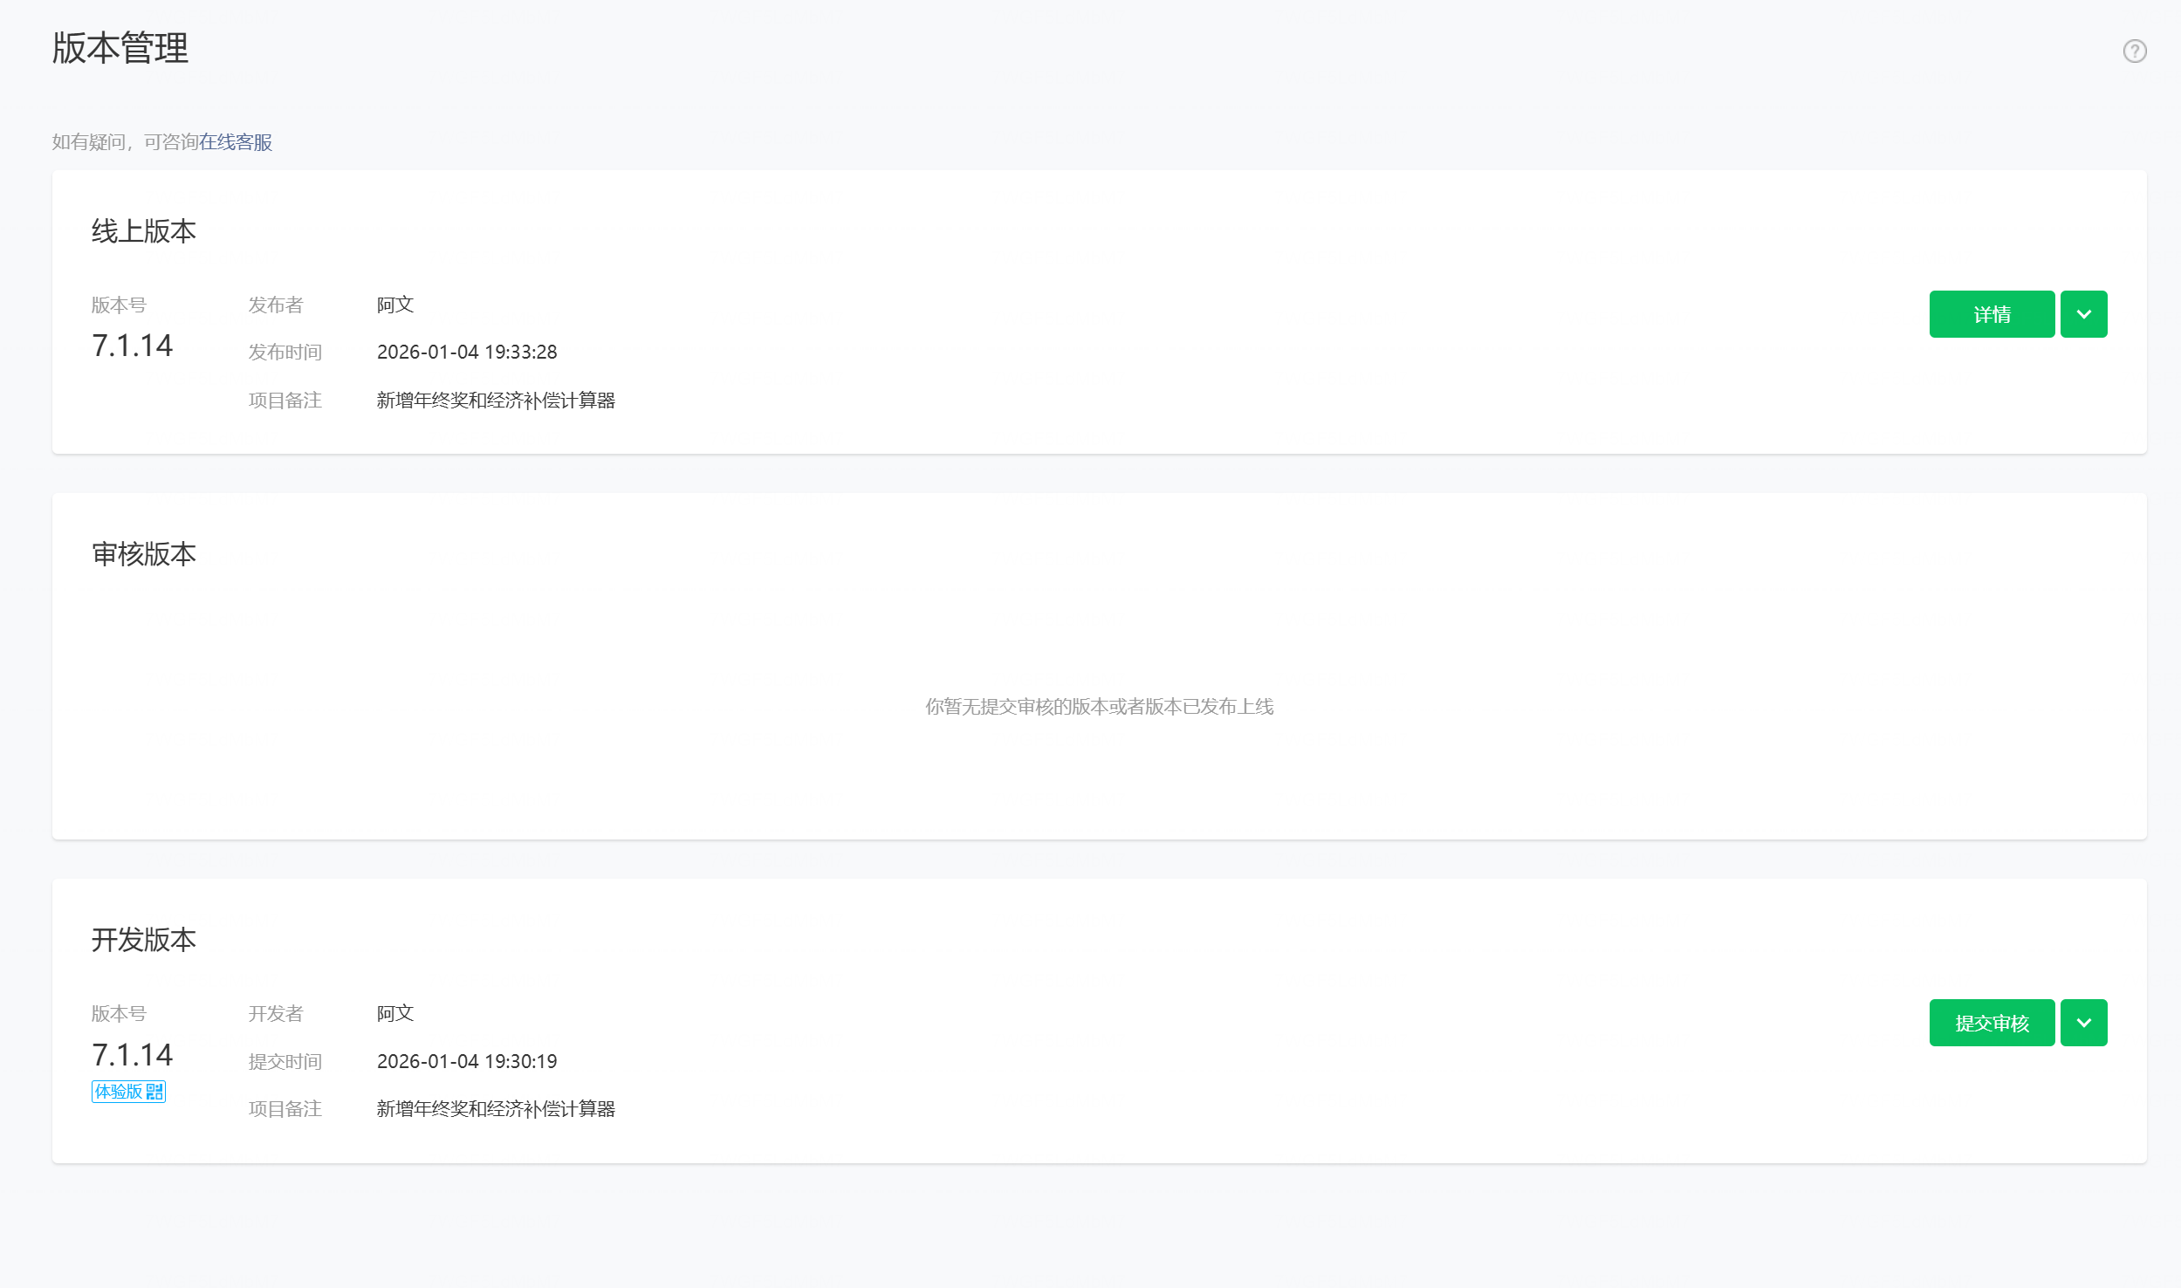Click the 体验版 label text
2181x1288 pixels.
[119, 1092]
